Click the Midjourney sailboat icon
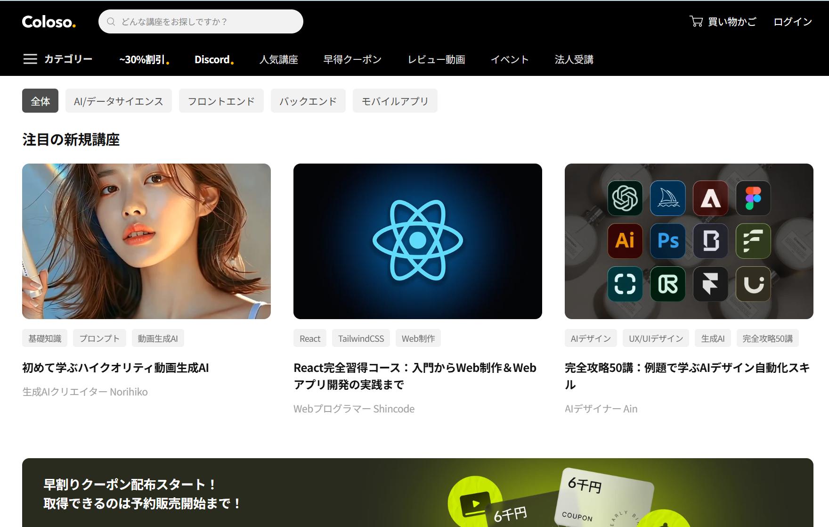The width and height of the screenshot is (829, 527). (x=668, y=198)
